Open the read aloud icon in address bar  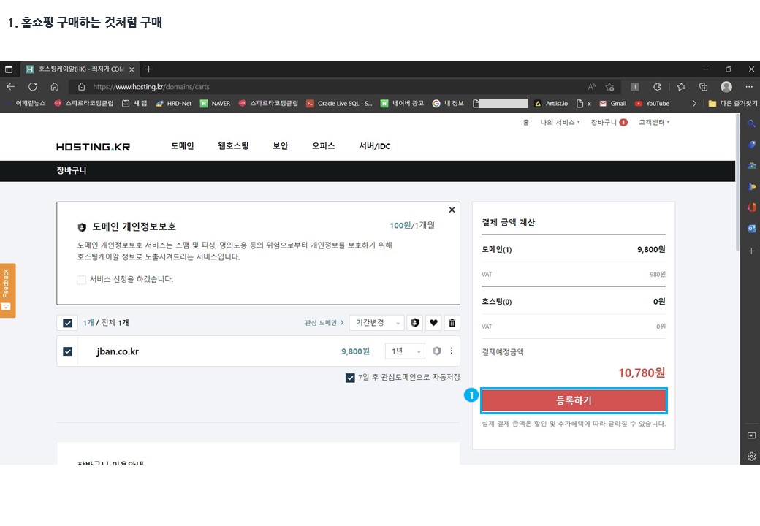[x=591, y=87]
